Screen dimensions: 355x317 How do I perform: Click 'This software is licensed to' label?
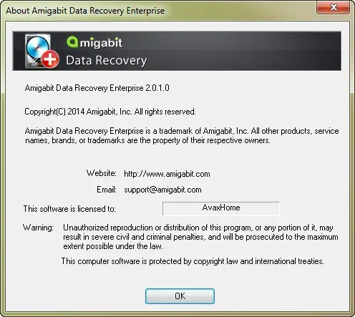pos(69,209)
